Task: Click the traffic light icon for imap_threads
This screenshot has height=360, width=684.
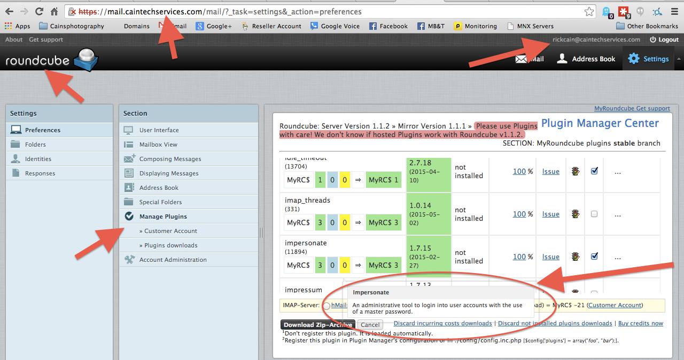Action: point(576,214)
